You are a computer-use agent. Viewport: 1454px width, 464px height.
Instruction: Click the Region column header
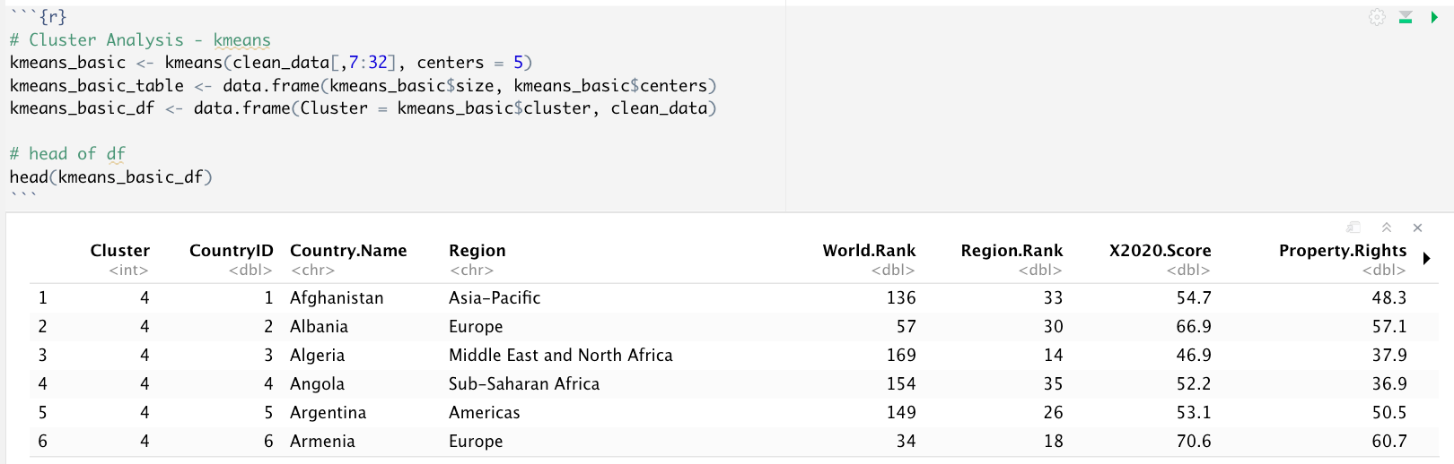click(477, 251)
